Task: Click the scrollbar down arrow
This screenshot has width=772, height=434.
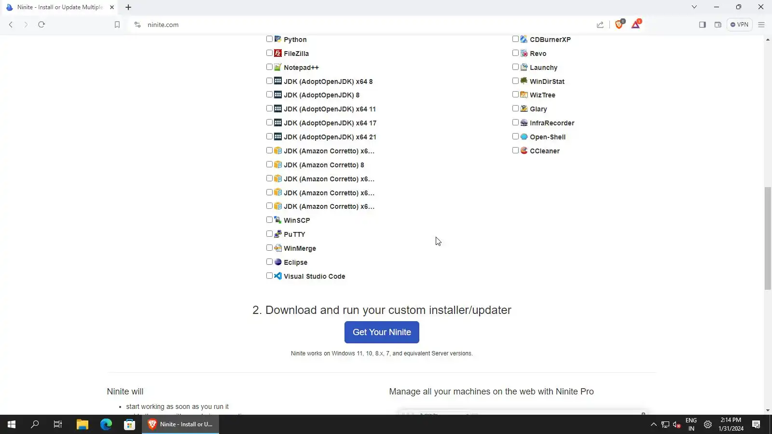Action: click(768, 410)
